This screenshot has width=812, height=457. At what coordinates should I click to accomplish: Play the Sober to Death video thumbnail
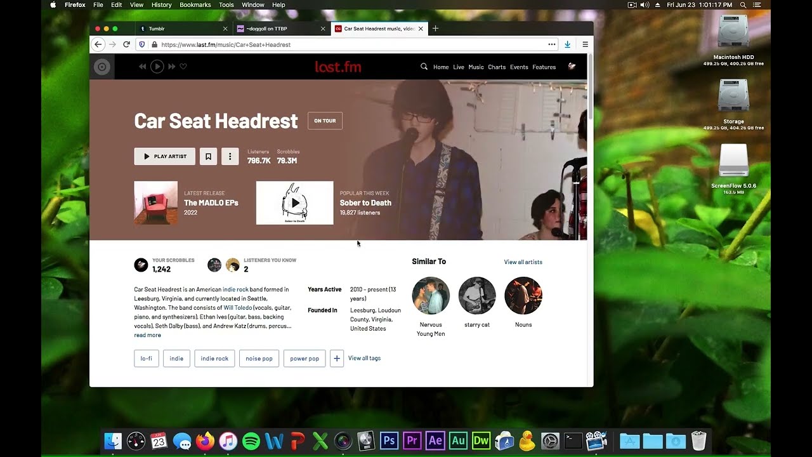coord(294,202)
